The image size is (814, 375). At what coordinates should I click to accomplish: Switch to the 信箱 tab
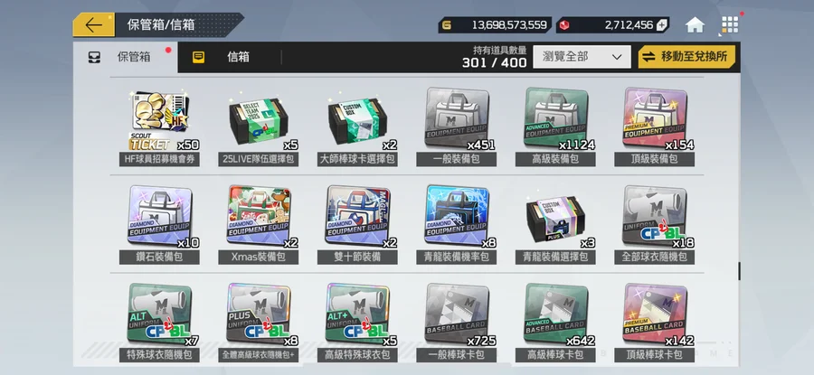pos(230,57)
